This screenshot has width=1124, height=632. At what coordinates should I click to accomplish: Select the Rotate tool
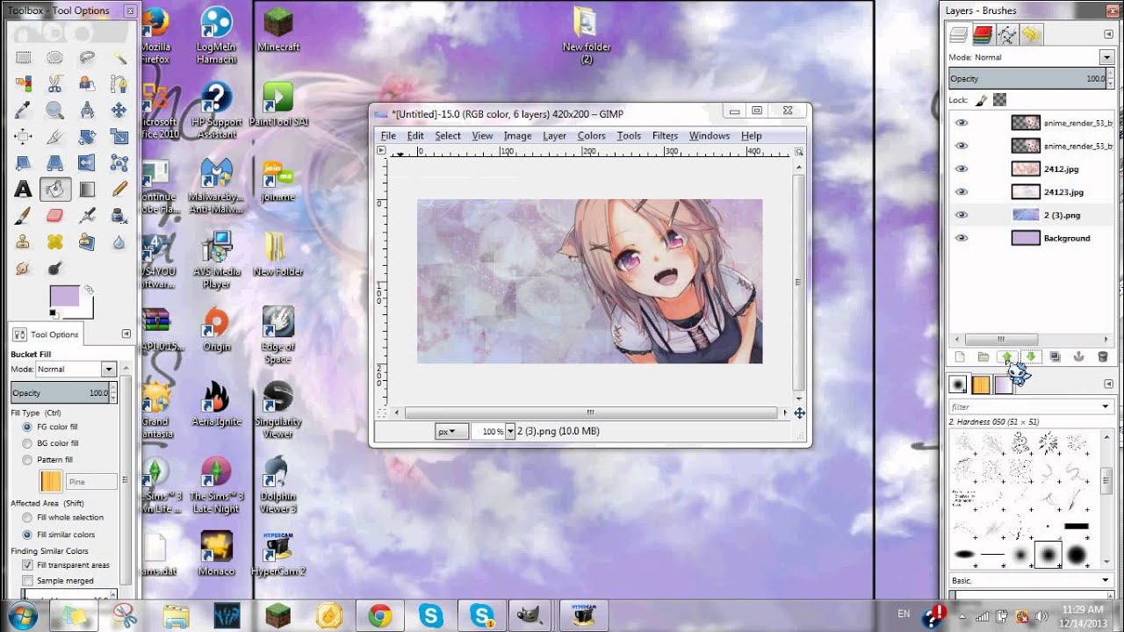click(87, 137)
